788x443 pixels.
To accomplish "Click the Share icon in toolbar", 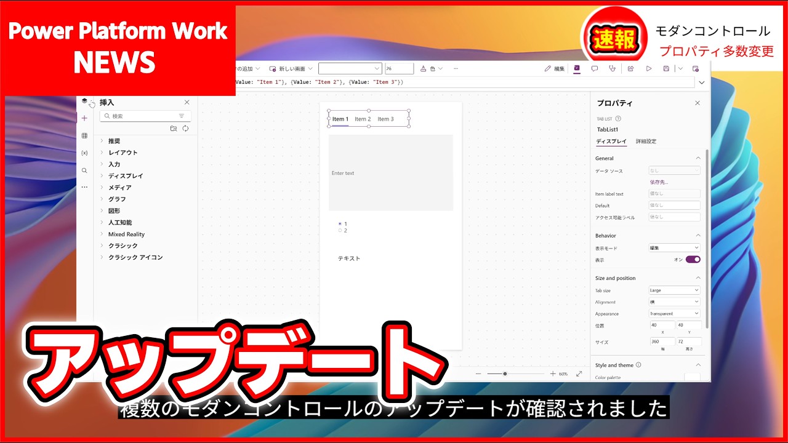I will [631, 69].
